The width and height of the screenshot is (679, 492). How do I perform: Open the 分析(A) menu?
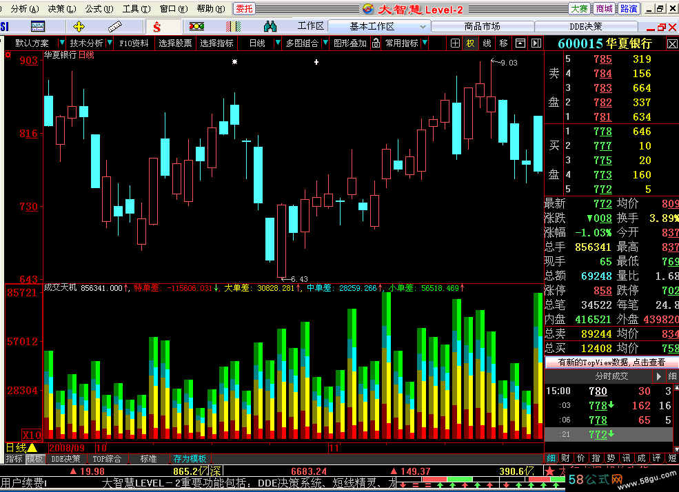(24, 9)
